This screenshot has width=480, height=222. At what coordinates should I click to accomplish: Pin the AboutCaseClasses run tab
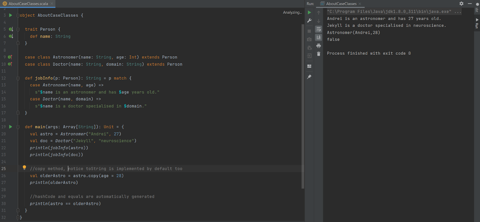tap(309, 77)
